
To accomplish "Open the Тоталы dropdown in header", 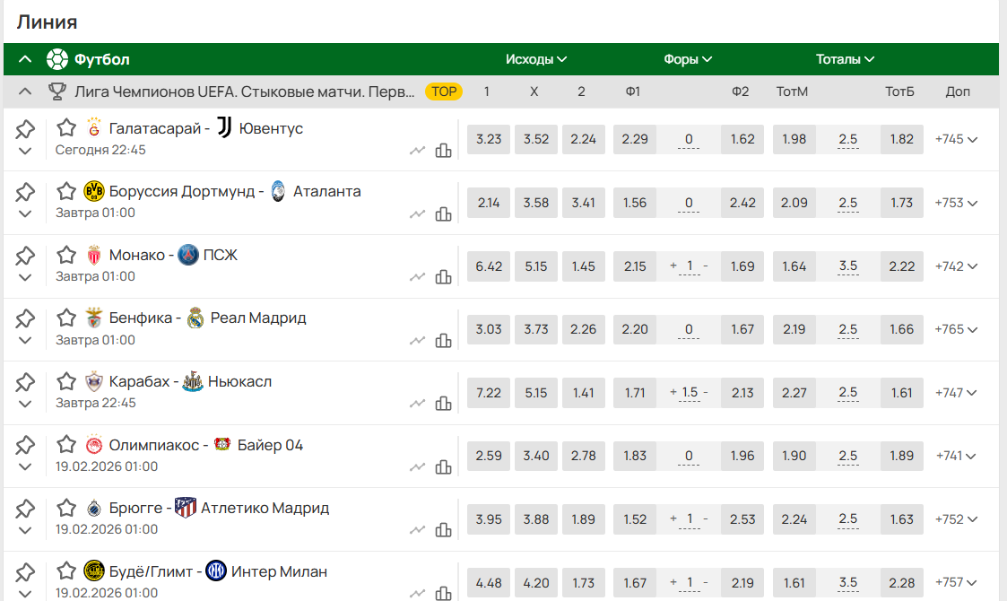I will click(x=845, y=59).
